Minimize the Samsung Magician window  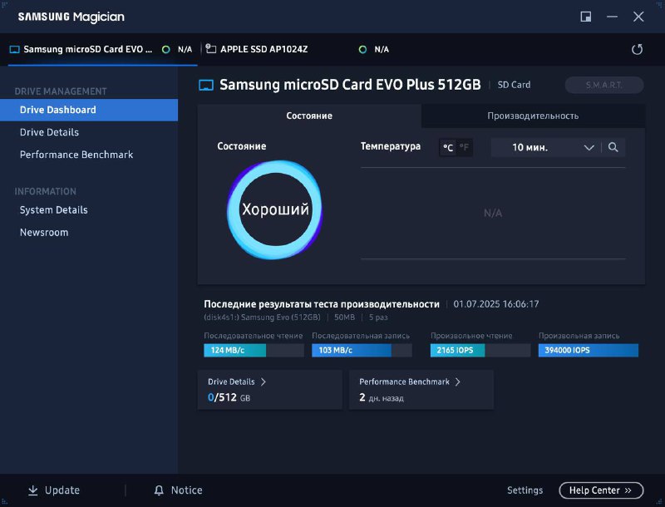[612, 17]
